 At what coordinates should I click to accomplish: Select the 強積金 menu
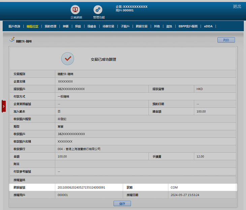[x=92, y=26]
